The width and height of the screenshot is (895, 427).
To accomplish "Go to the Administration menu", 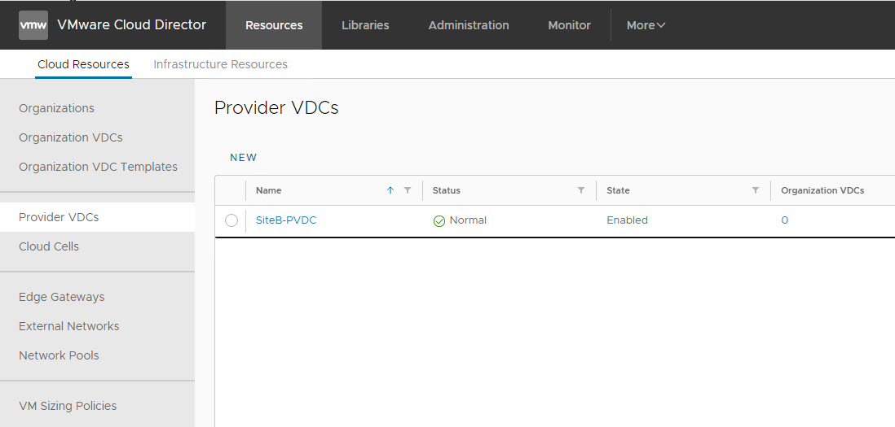I will [469, 25].
